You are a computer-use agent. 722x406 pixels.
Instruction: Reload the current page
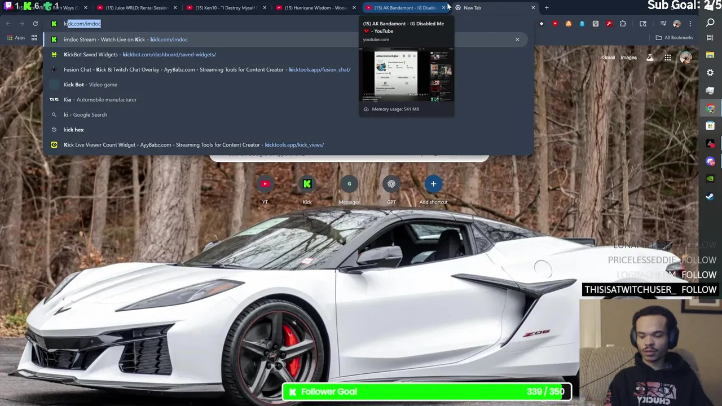coord(35,24)
